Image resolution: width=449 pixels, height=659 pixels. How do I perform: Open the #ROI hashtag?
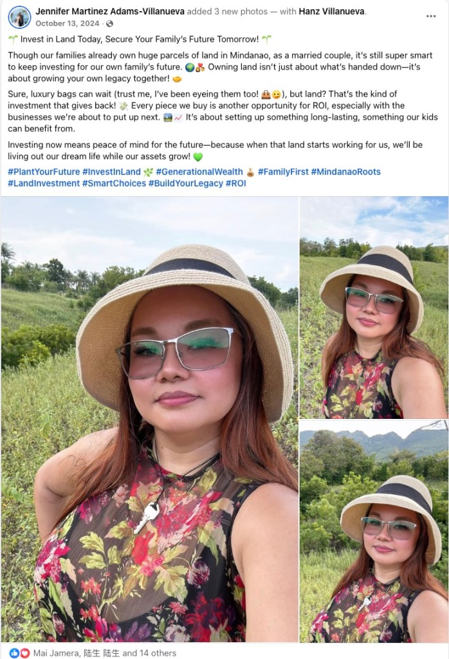pyautogui.click(x=235, y=183)
